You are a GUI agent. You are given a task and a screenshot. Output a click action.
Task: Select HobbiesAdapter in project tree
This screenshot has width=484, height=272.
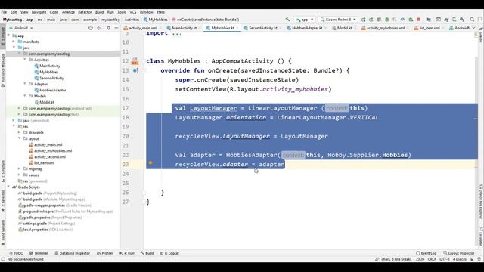pos(50,90)
